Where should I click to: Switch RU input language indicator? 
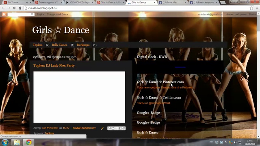(211, 142)
